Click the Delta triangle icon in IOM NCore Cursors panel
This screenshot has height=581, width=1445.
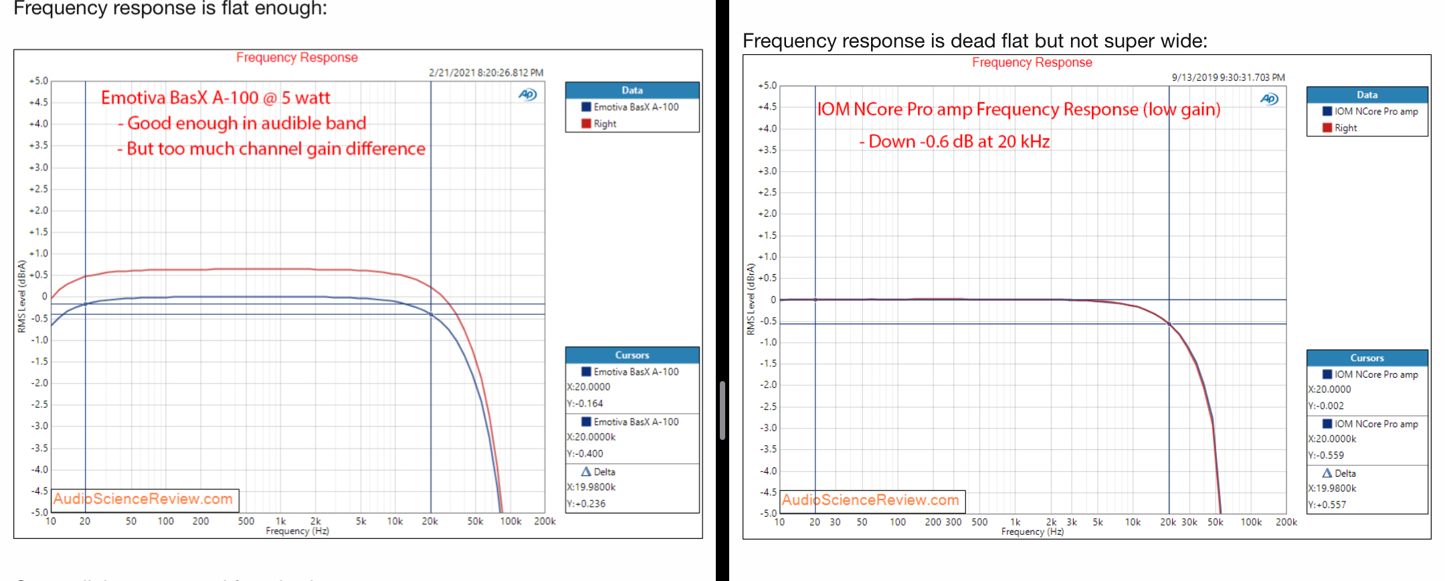tap(1327, 473)
